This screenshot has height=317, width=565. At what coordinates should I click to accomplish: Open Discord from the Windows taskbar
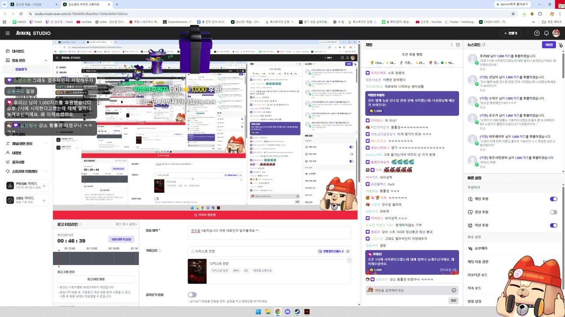click(x=287, y=312)
